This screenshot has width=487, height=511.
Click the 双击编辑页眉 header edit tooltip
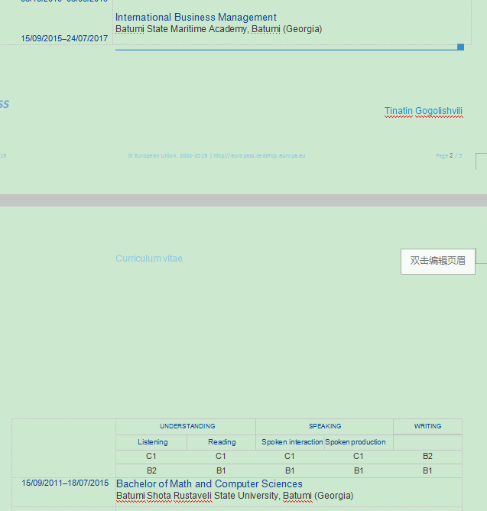click(x=437, y=261)
